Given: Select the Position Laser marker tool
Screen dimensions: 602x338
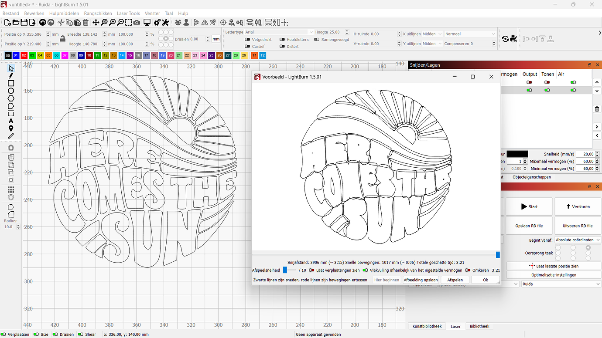Looking at the screenshot, I should click(11, 128).
